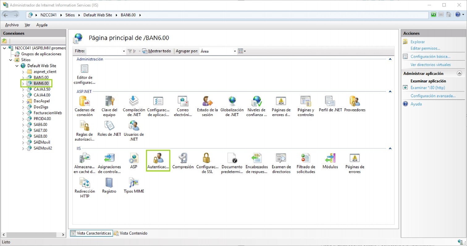Click Examinar *:80 (http) link
This screenshot has height=246, width=467.
coord(427,88)
